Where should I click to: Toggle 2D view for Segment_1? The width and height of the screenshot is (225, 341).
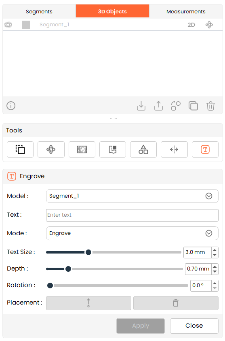tap(191, 25)
